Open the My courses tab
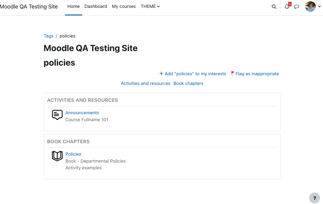This screenshot has width=323, height=204. tap(124, 6)
